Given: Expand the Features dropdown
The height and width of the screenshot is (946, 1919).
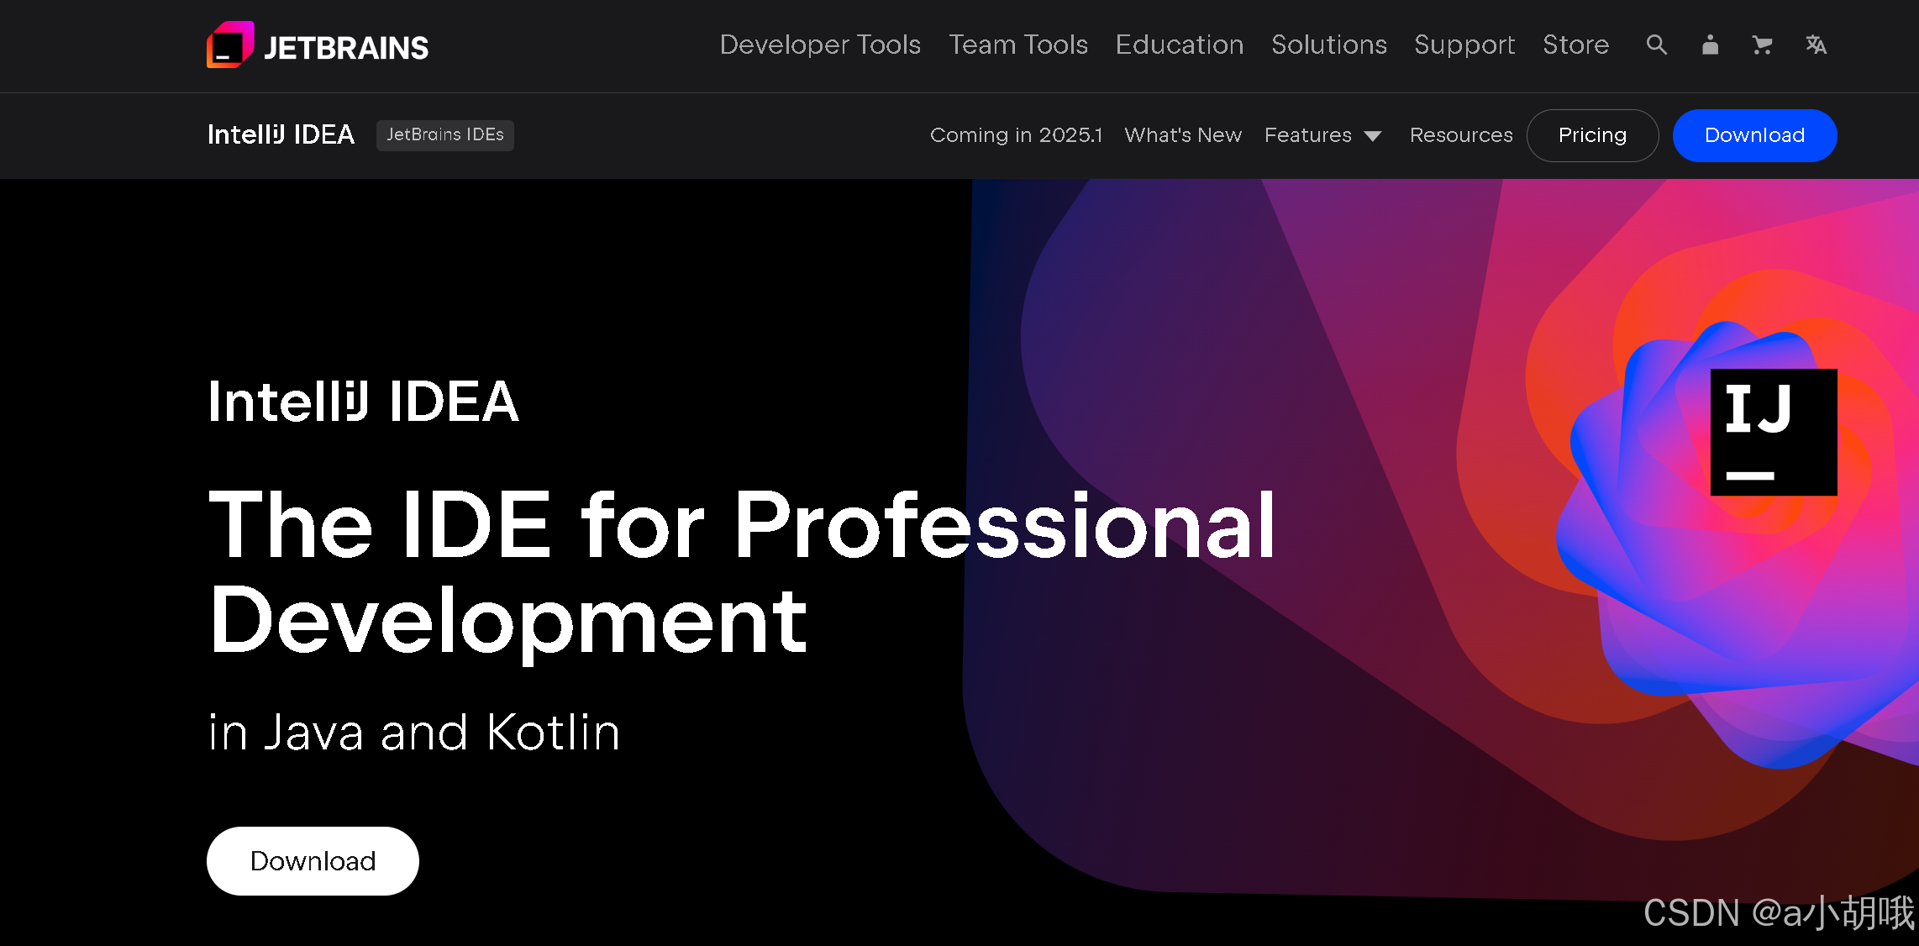Looking at the screenshot, I should (1322, 135).
